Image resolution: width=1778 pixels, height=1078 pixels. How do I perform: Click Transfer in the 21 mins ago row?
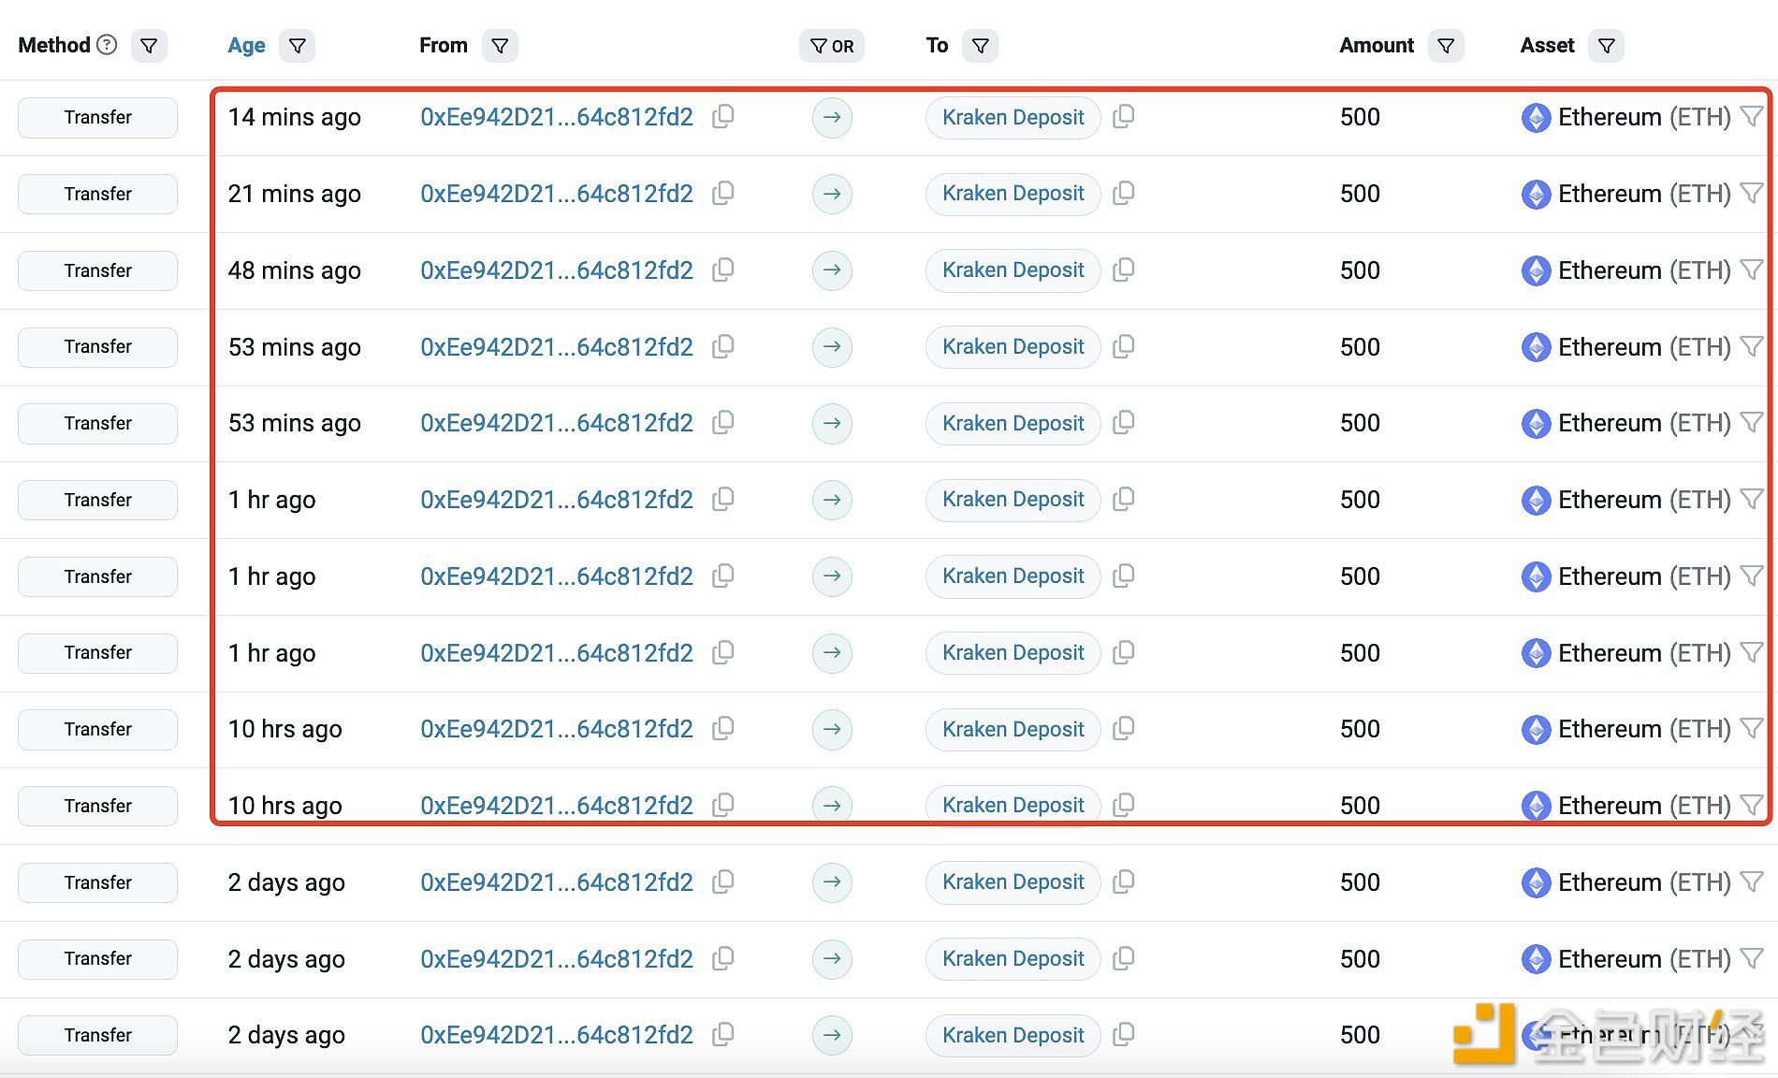coord(97,195)
